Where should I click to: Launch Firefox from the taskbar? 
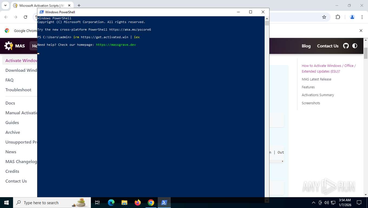click(138, 203)
